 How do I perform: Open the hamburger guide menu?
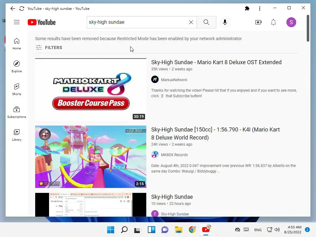tap(17, 22)
